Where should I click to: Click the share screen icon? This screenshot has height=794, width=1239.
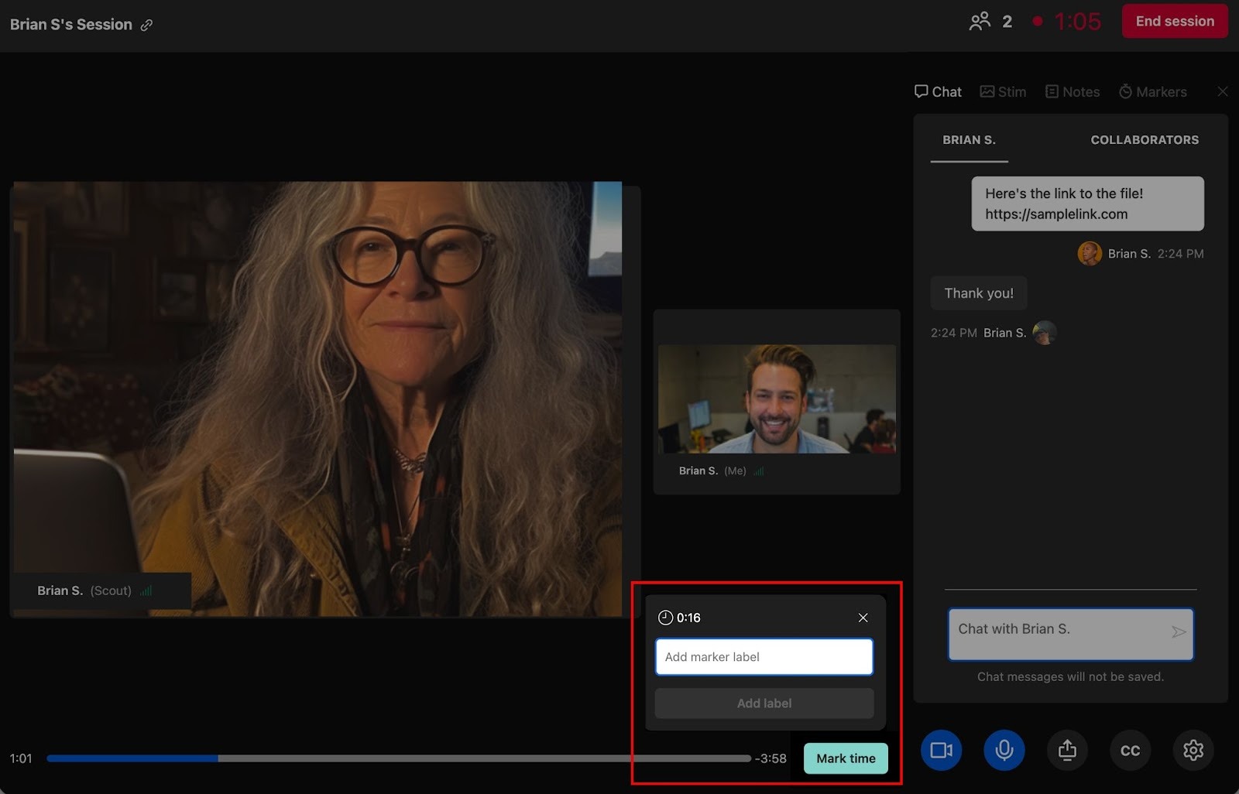(x=1067, y=750)
